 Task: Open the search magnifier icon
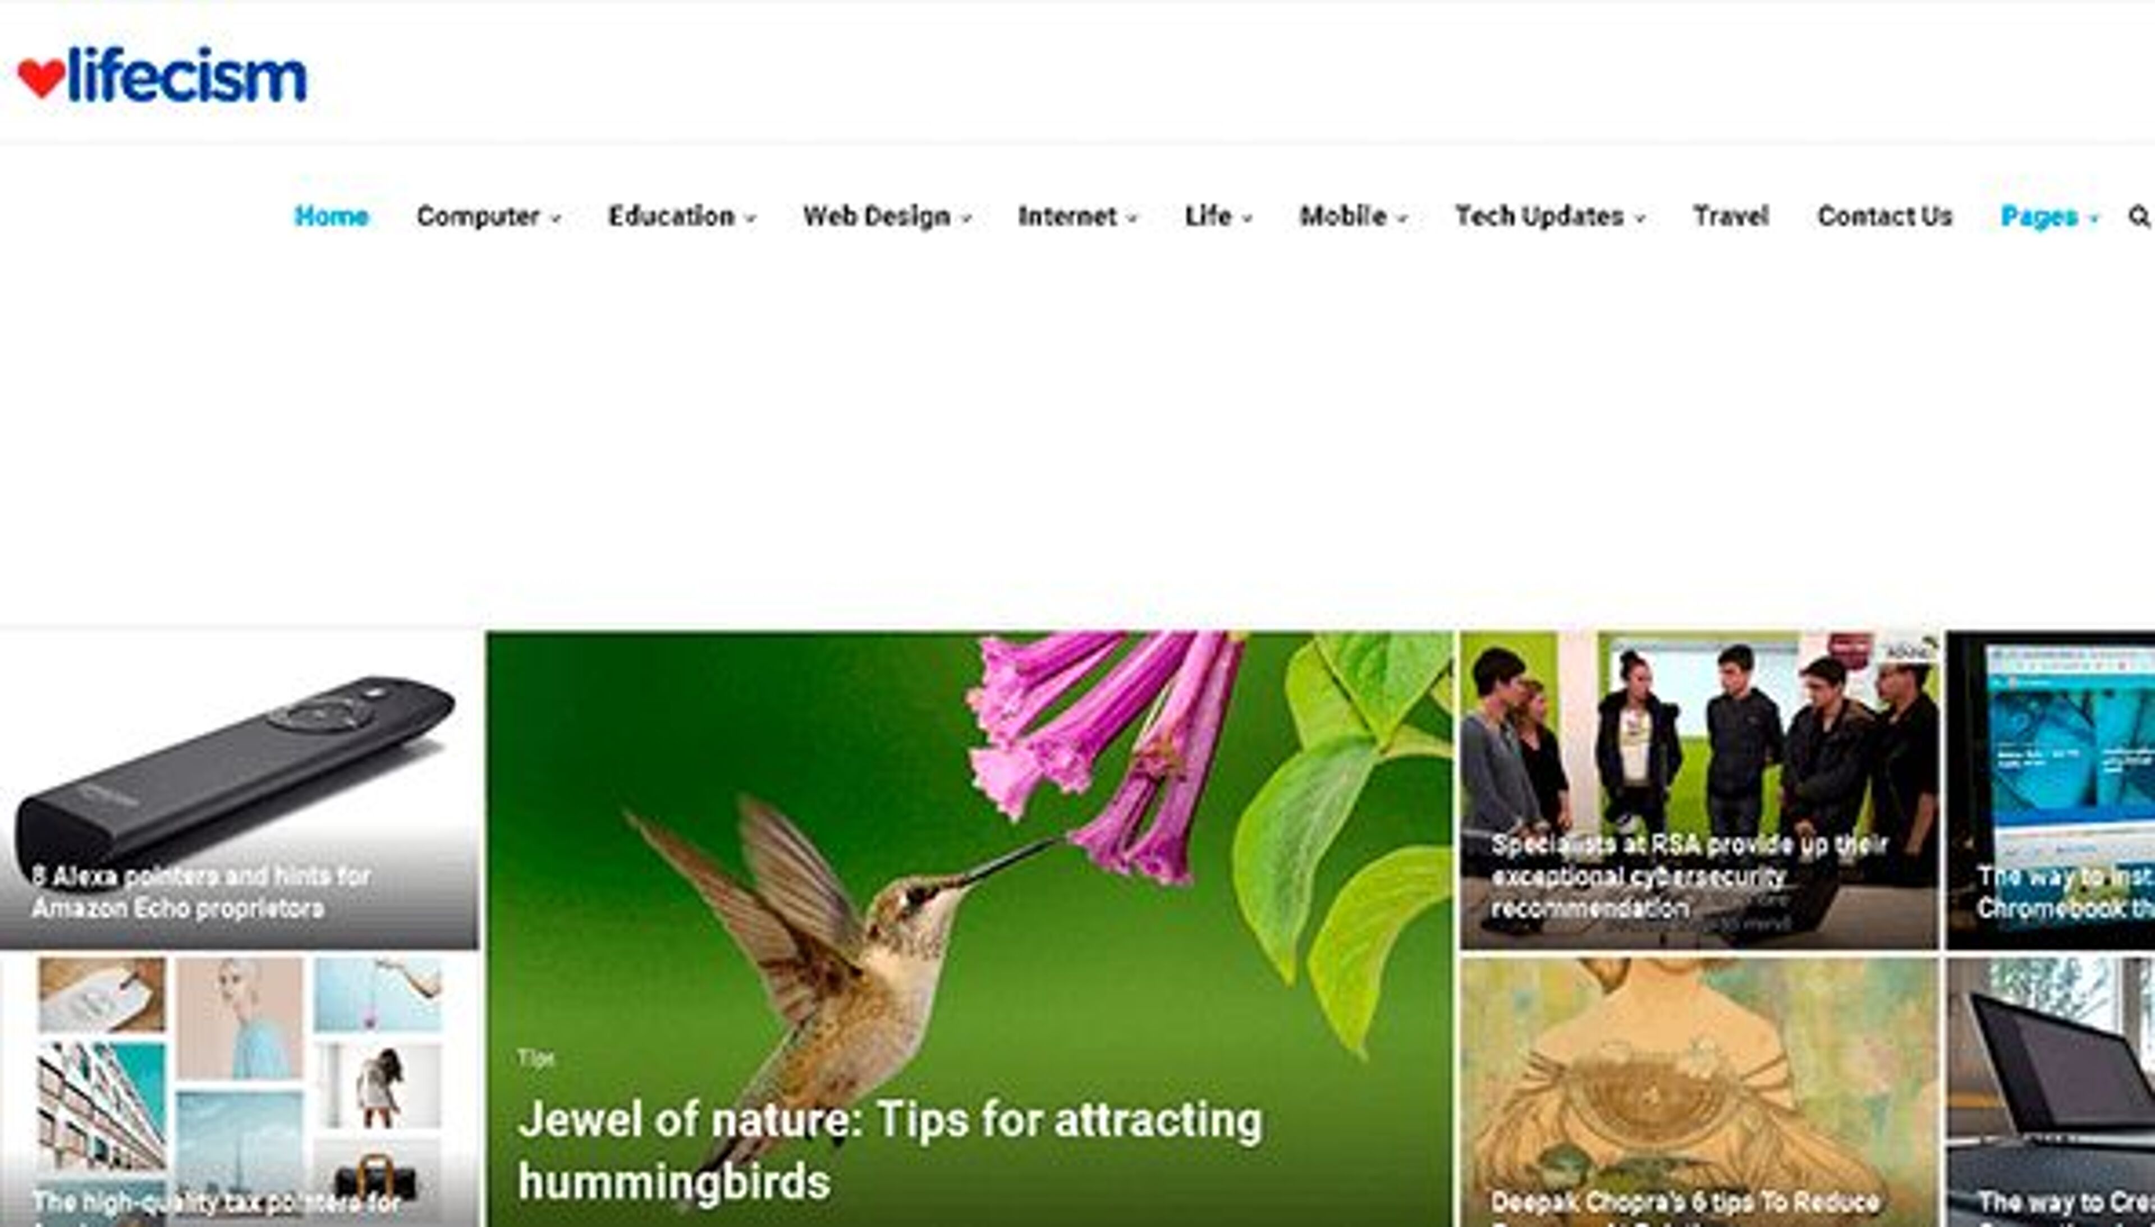pos(2138,217)
